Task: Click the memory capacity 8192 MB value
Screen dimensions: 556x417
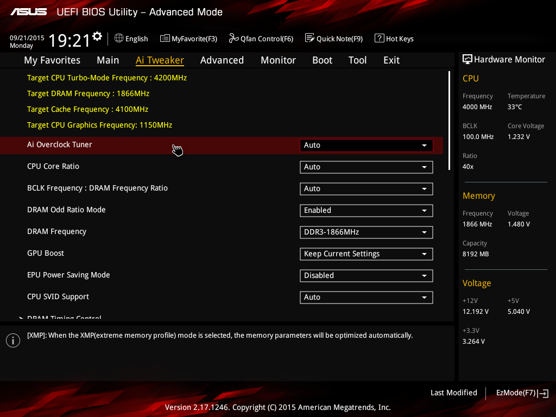Action: tap(476, 254)
